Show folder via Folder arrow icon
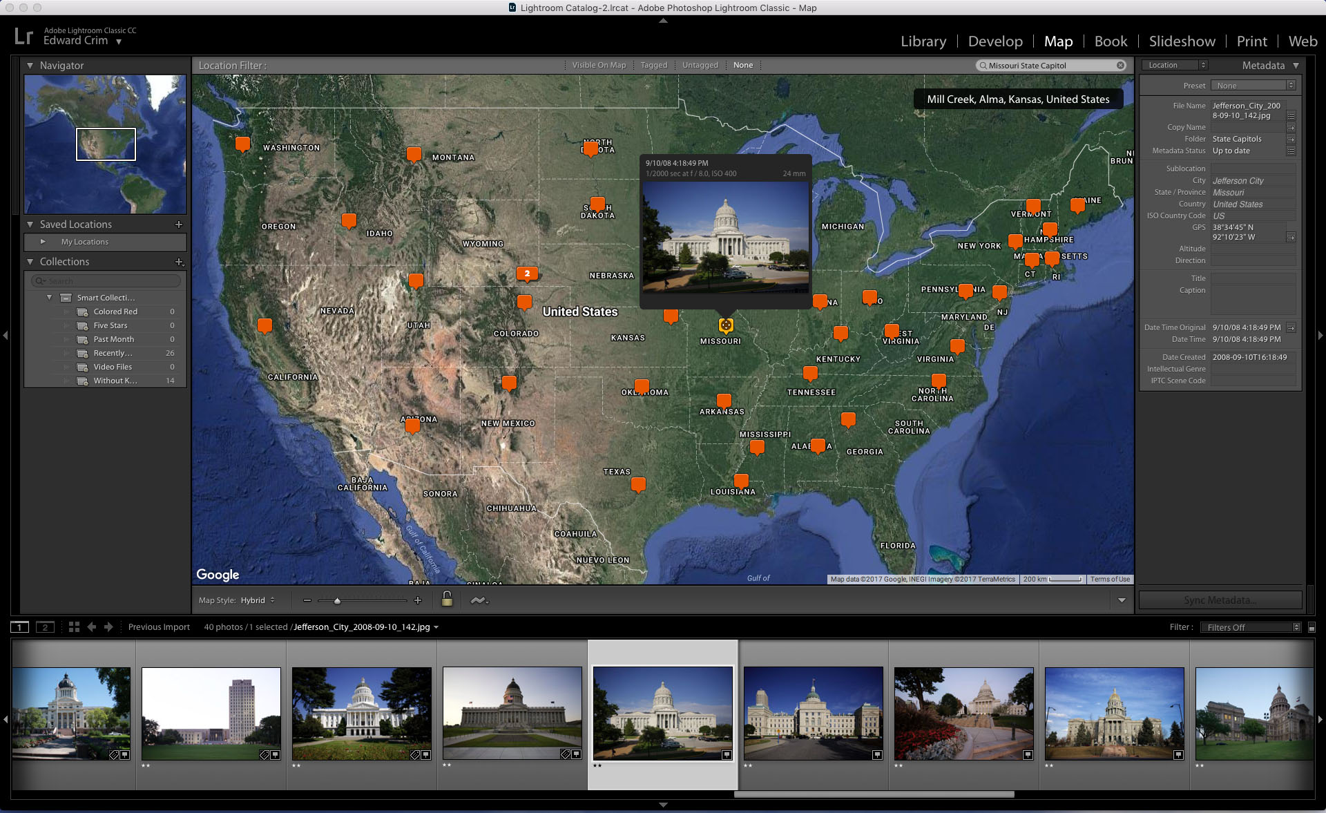The height and width of the screenshot is (813, 1326). [1291, 139]
